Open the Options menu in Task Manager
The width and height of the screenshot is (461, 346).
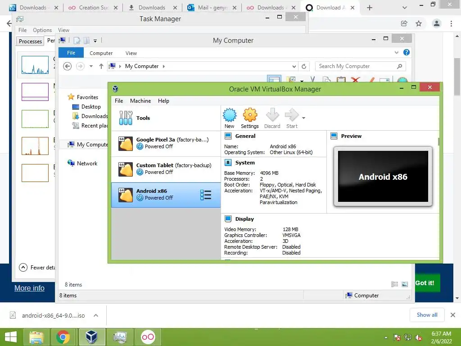point(42,30)
